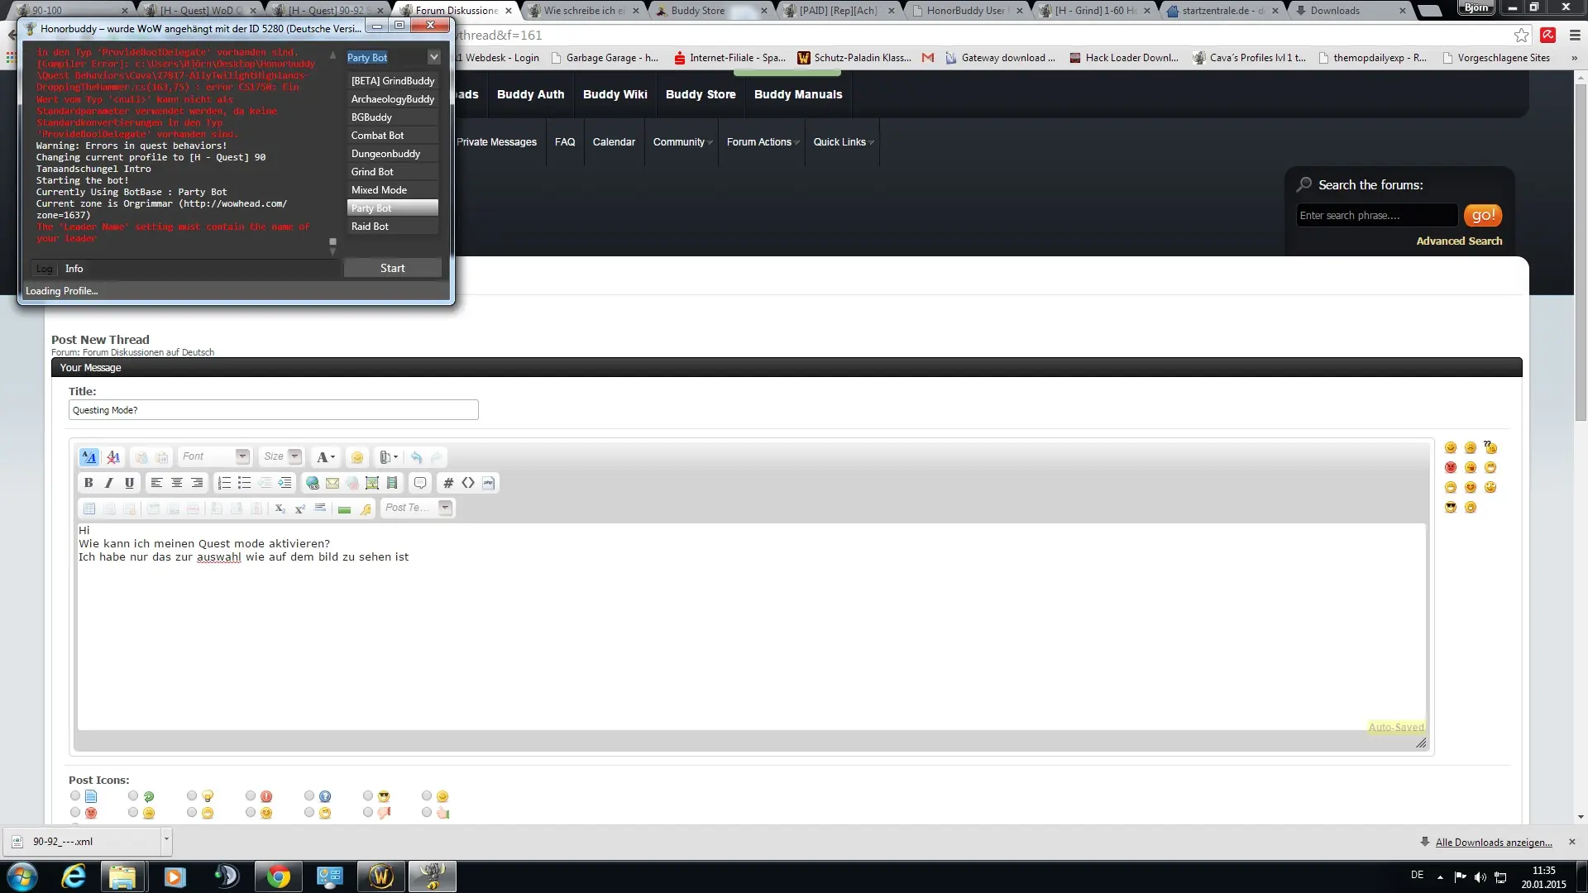Open the smilies picker in toolbar

click(x=357, y=457)
